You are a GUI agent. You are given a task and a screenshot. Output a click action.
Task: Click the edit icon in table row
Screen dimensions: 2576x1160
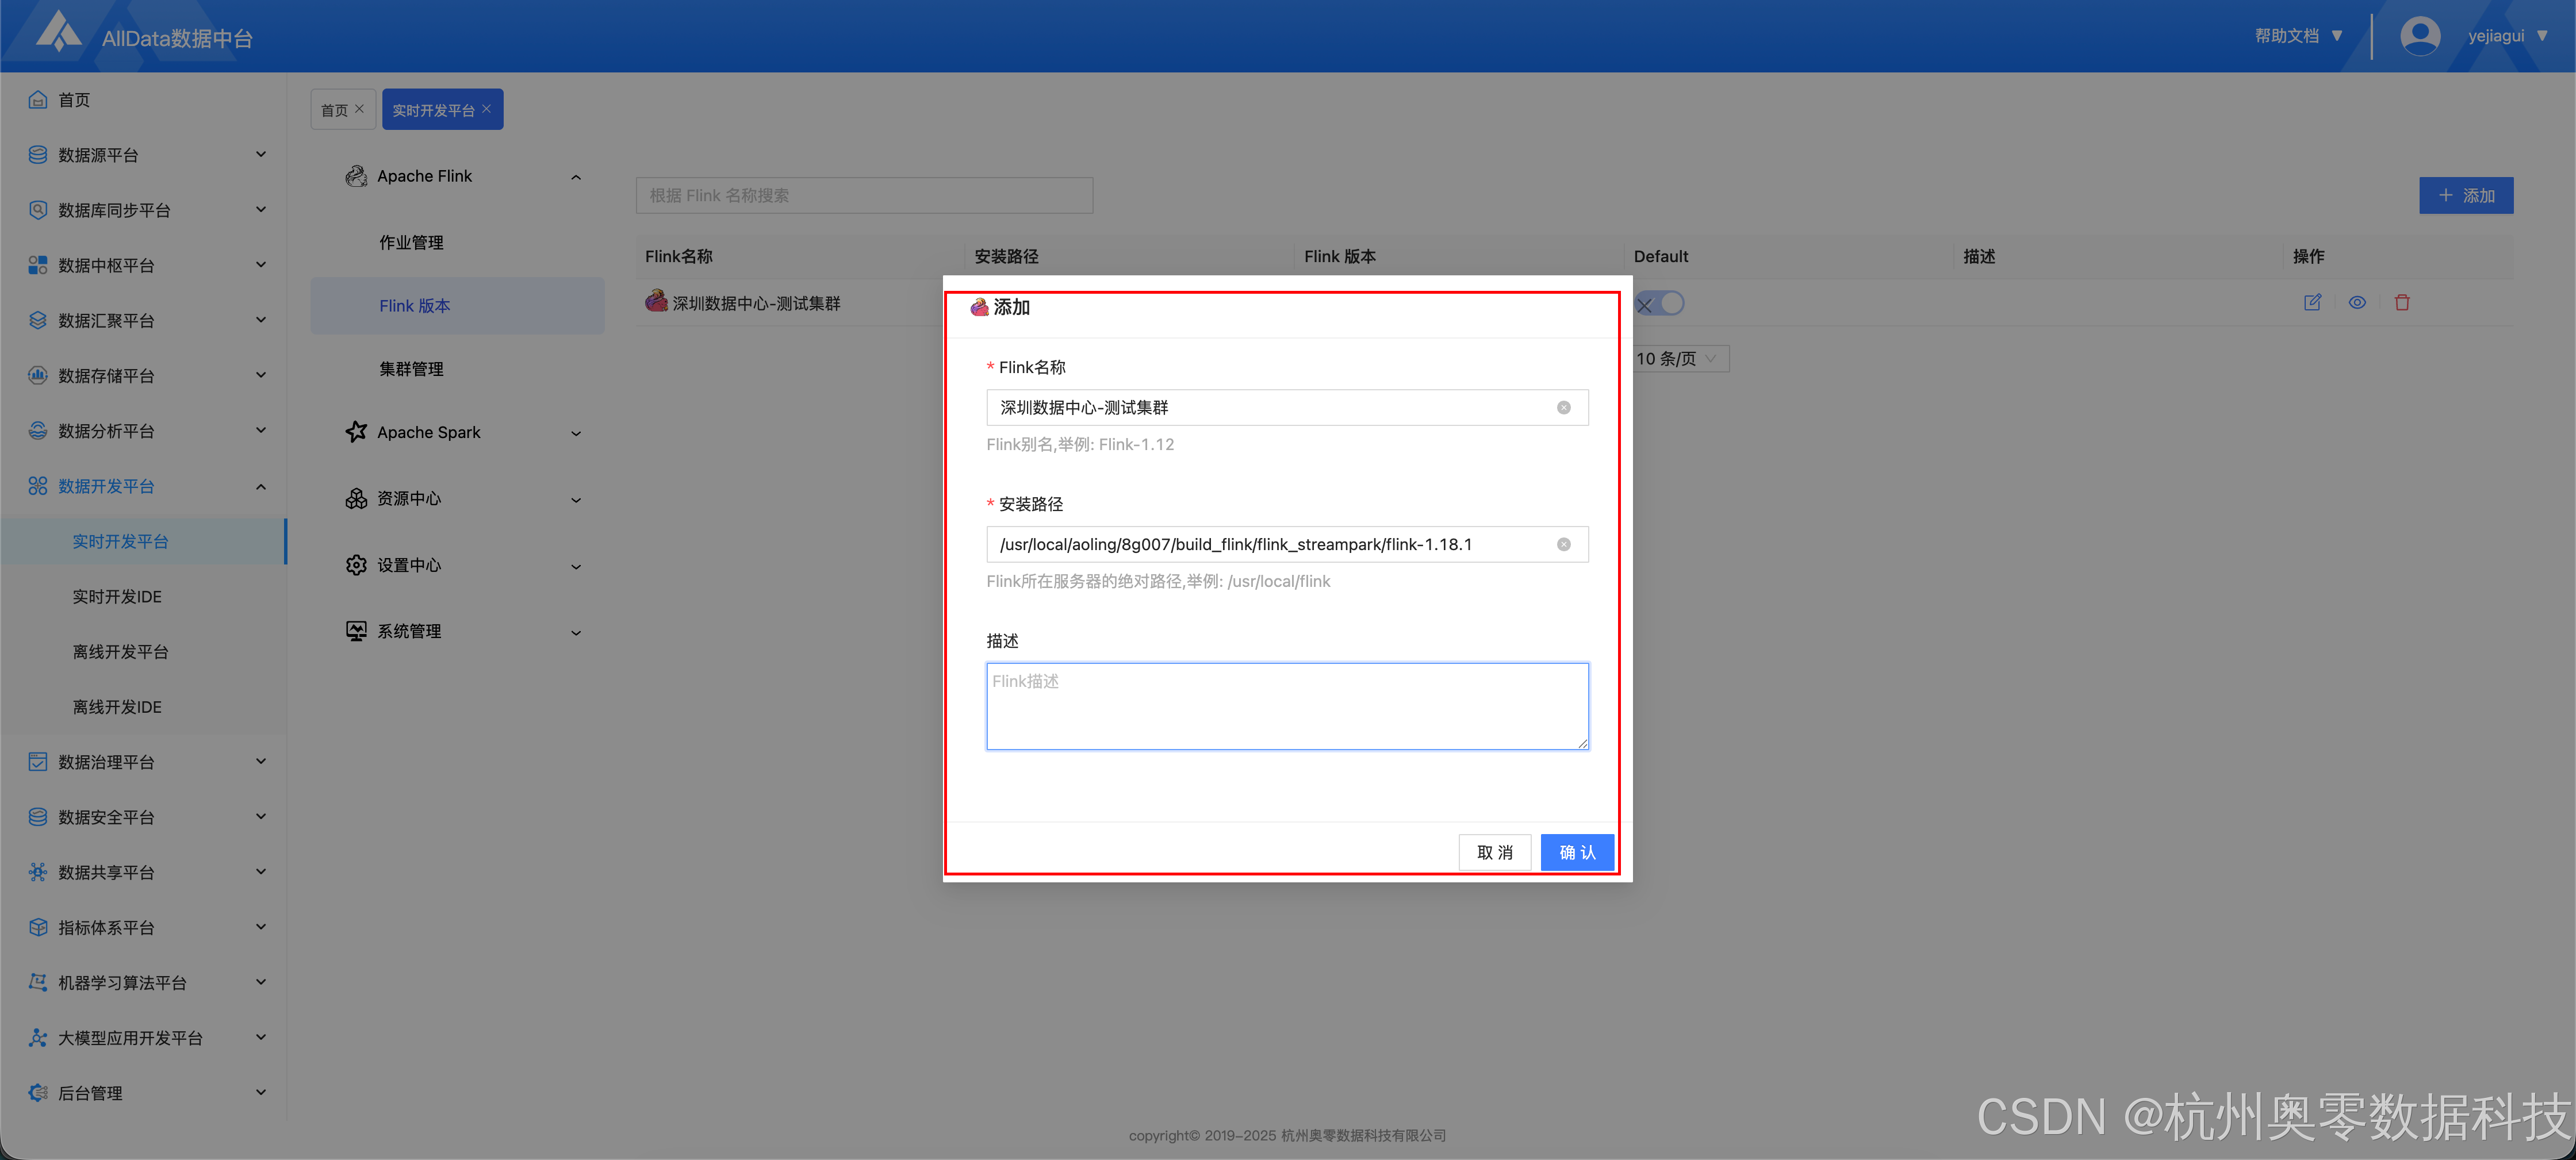2312,302
